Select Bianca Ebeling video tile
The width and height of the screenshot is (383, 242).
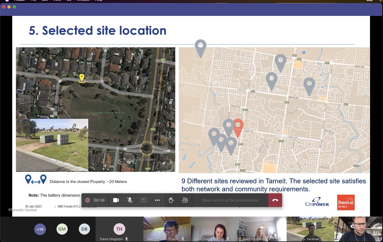[x=263, y=229]
